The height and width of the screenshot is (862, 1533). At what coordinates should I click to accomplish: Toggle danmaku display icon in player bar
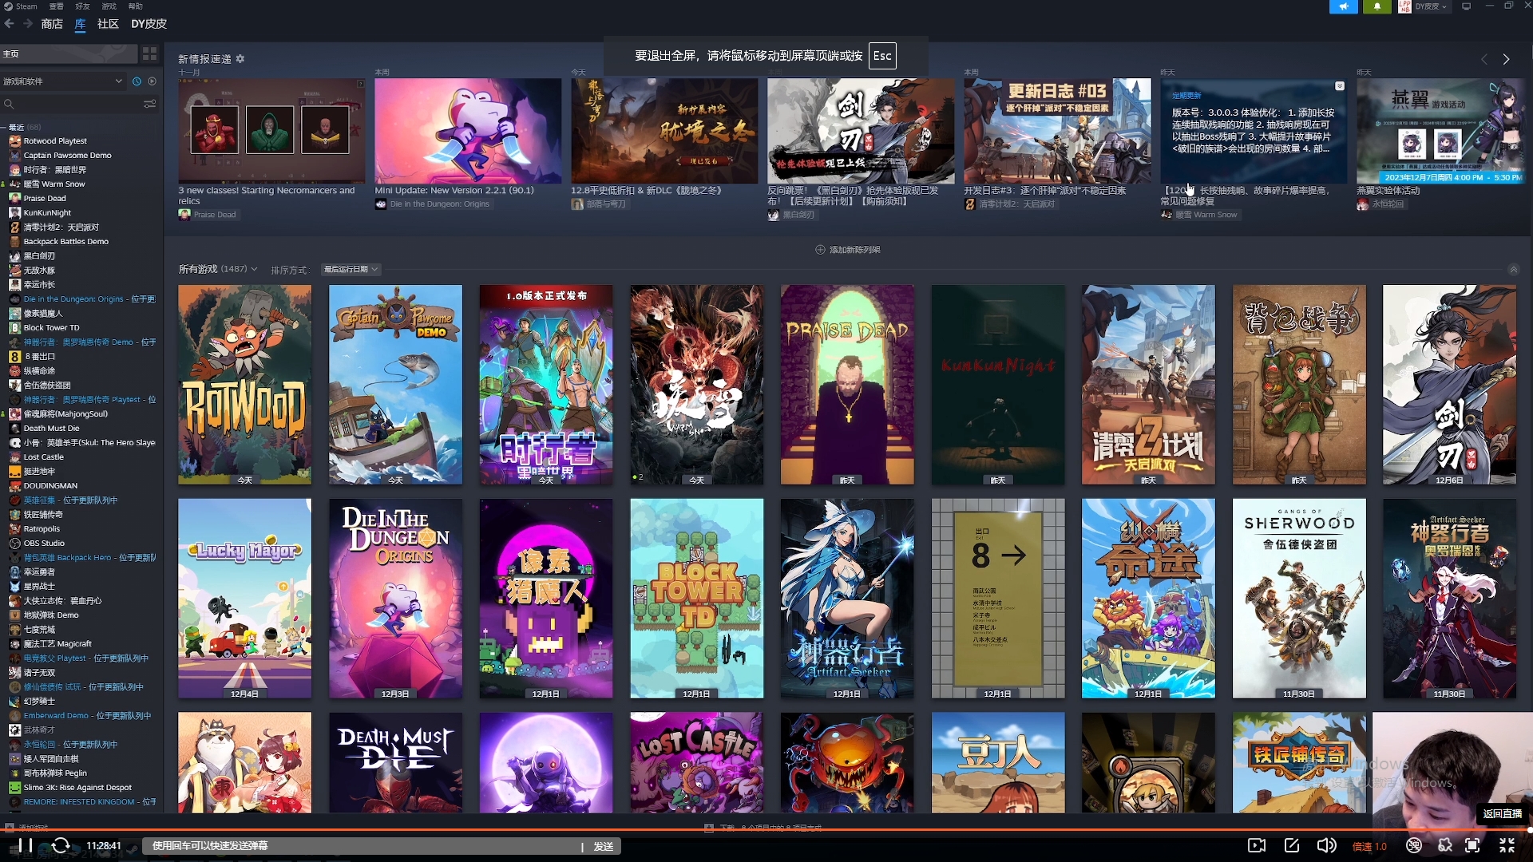[x=1257, y=845]
